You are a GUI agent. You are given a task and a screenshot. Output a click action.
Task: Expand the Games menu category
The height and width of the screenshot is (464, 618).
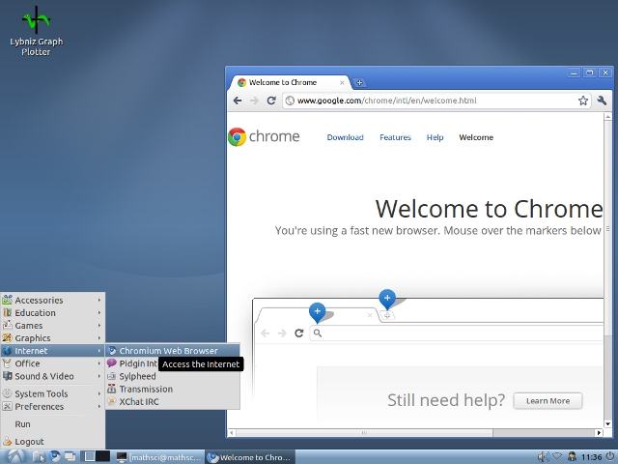point(52,325)
